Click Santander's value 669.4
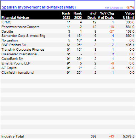Image resolution: width=137 pixels, height=140 pixels. [x=130, y=36]
